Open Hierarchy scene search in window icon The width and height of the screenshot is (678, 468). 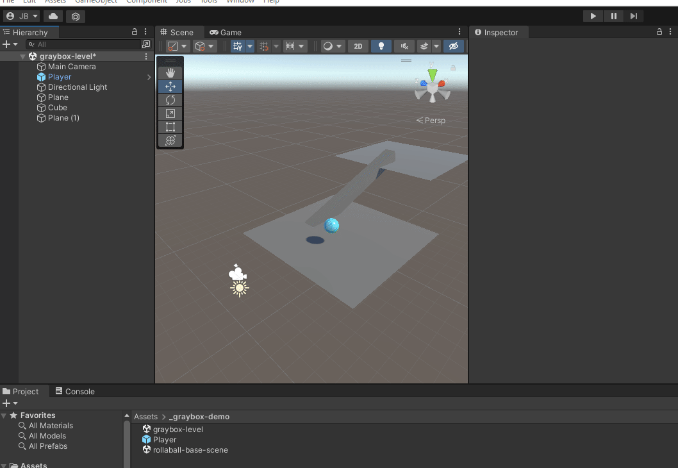point(146,44)
